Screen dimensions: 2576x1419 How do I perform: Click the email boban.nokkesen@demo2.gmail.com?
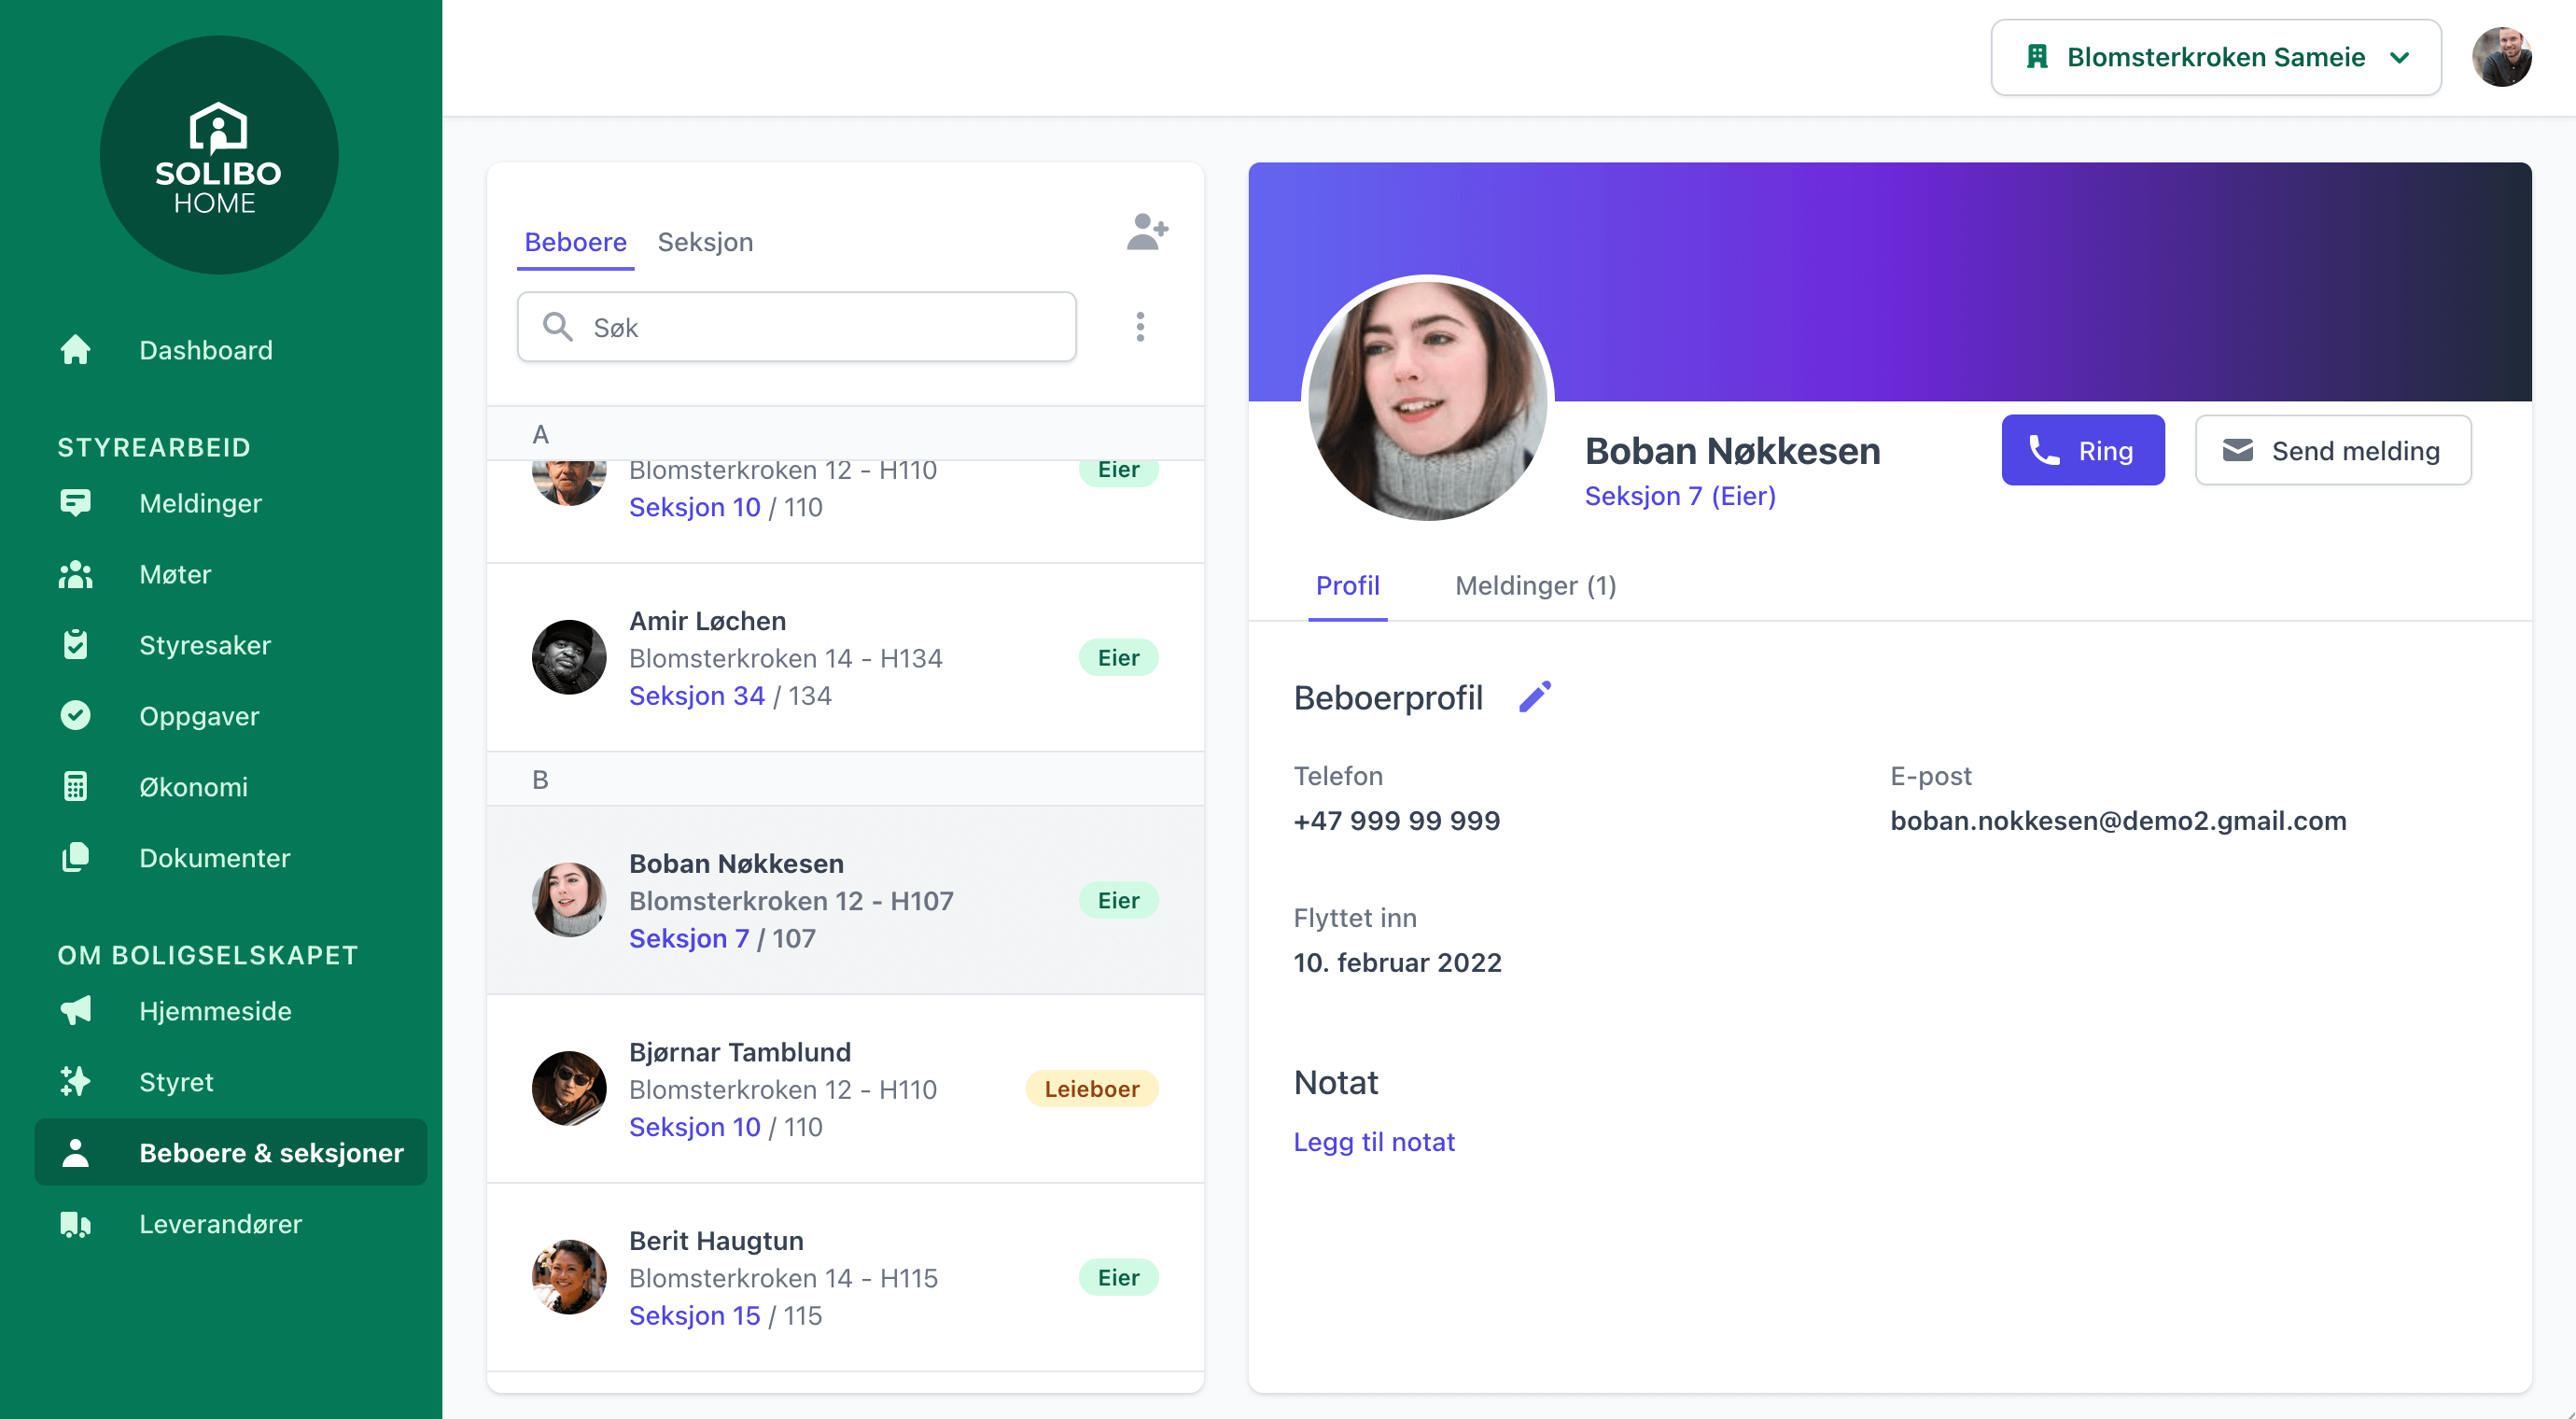click(x=2118, y=821)
